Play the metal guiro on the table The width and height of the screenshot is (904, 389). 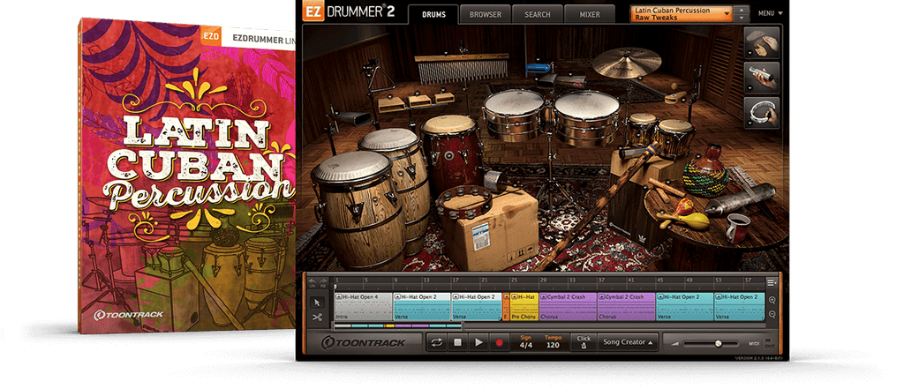click(739, 200)
